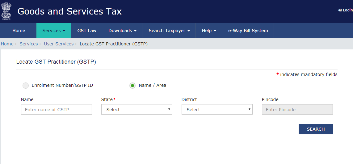353x164 pixels.
Task: Open the Home menu item
Action: click(19, 31)
